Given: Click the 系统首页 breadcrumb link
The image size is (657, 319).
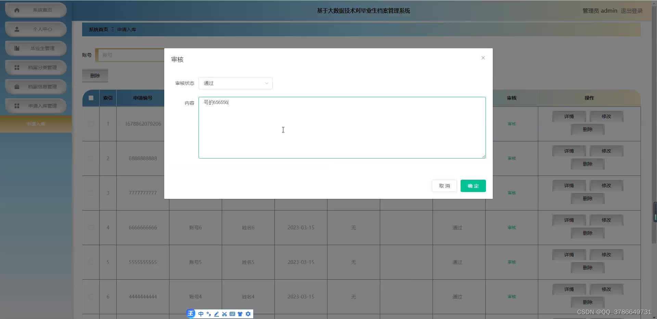Looking at the screenshot, I should click(x=99, y=29).
